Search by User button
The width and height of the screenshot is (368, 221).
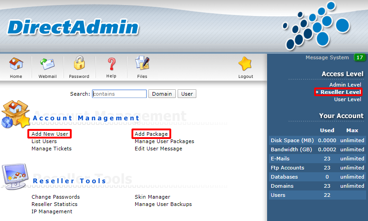[x=187, y=94]
